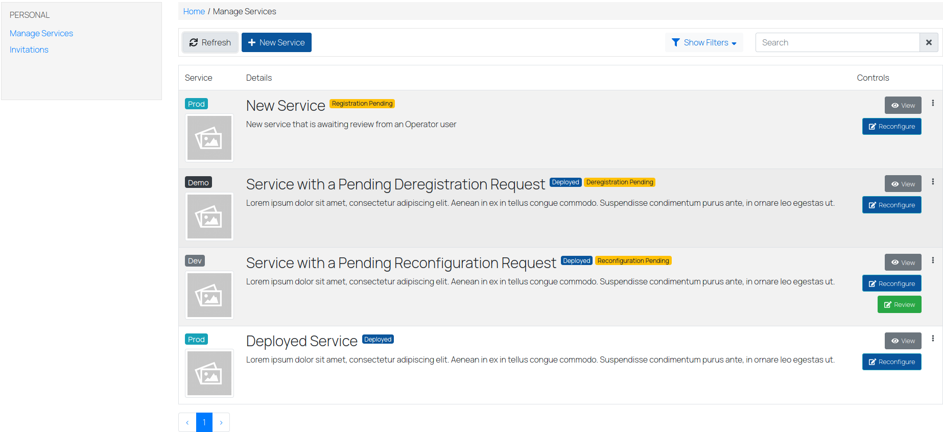This screenshot has width=943, height=432.
Task: Click the Refresh button
Action: pos(210,42)
